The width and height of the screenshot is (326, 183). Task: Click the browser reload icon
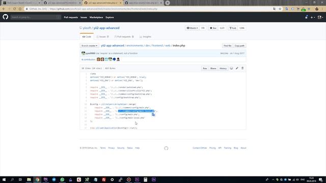[15, 9]
